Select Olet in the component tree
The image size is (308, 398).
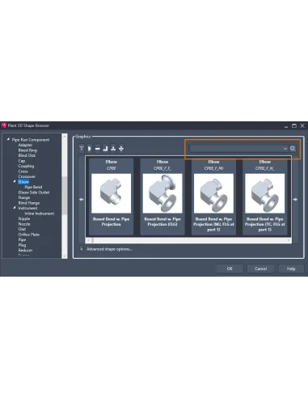coord(22,229)
